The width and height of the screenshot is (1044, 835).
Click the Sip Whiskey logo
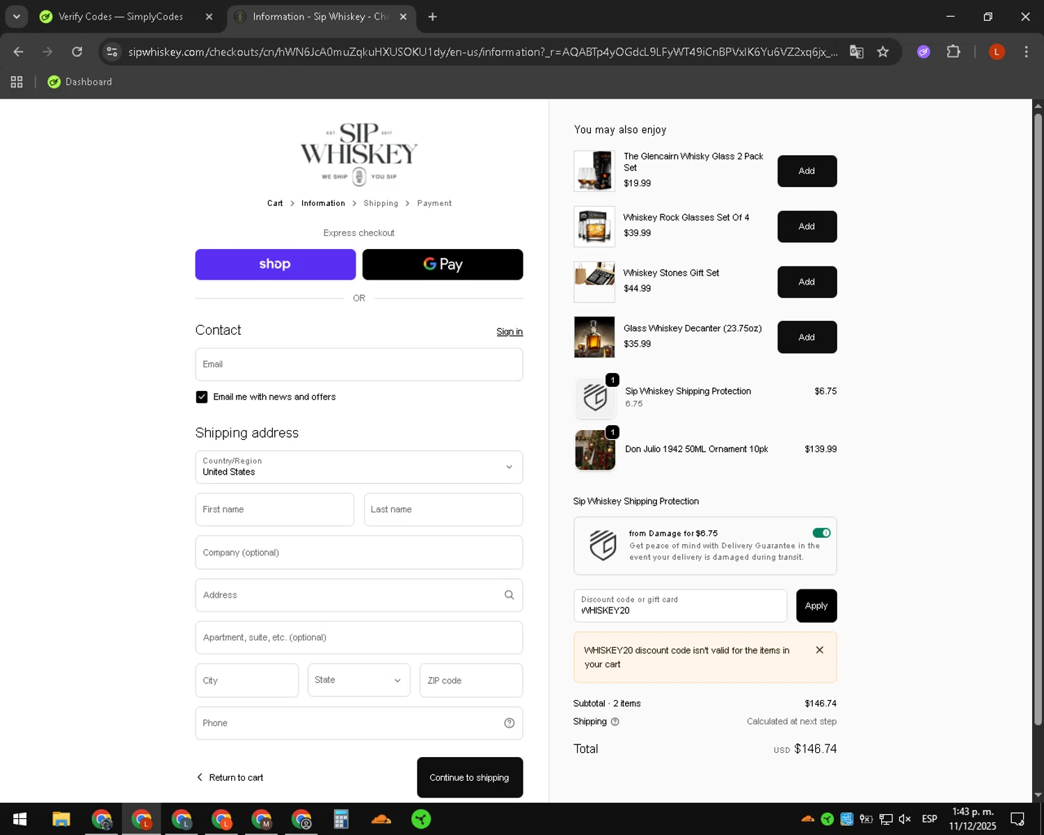(x=359, y=154)
